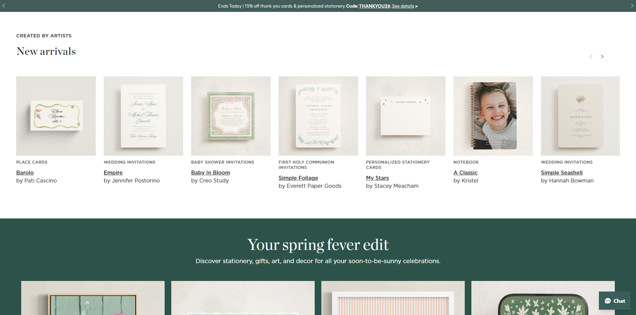This screenshot has height=315, width=636.
Task: Open the Baby In Bloom link
Action: [x=210, y=173]
